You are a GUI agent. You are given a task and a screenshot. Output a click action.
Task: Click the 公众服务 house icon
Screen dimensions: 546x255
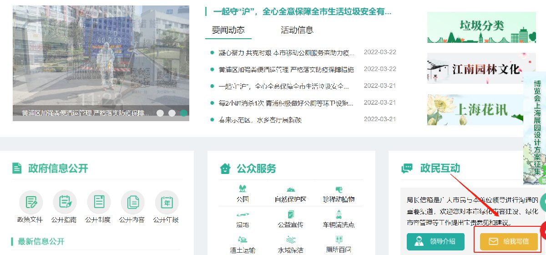point(225,168)
